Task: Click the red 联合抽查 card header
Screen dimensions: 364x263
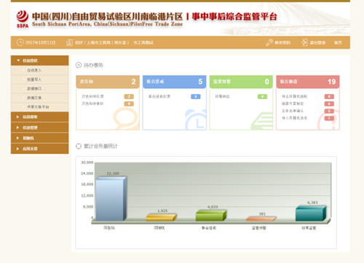Action: pyautogui.click(x=308, y=82)
